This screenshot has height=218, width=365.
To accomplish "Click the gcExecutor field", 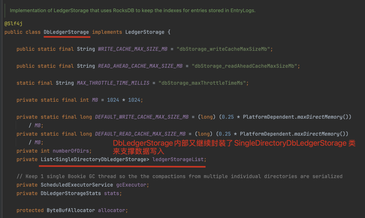I will [131, 185].
